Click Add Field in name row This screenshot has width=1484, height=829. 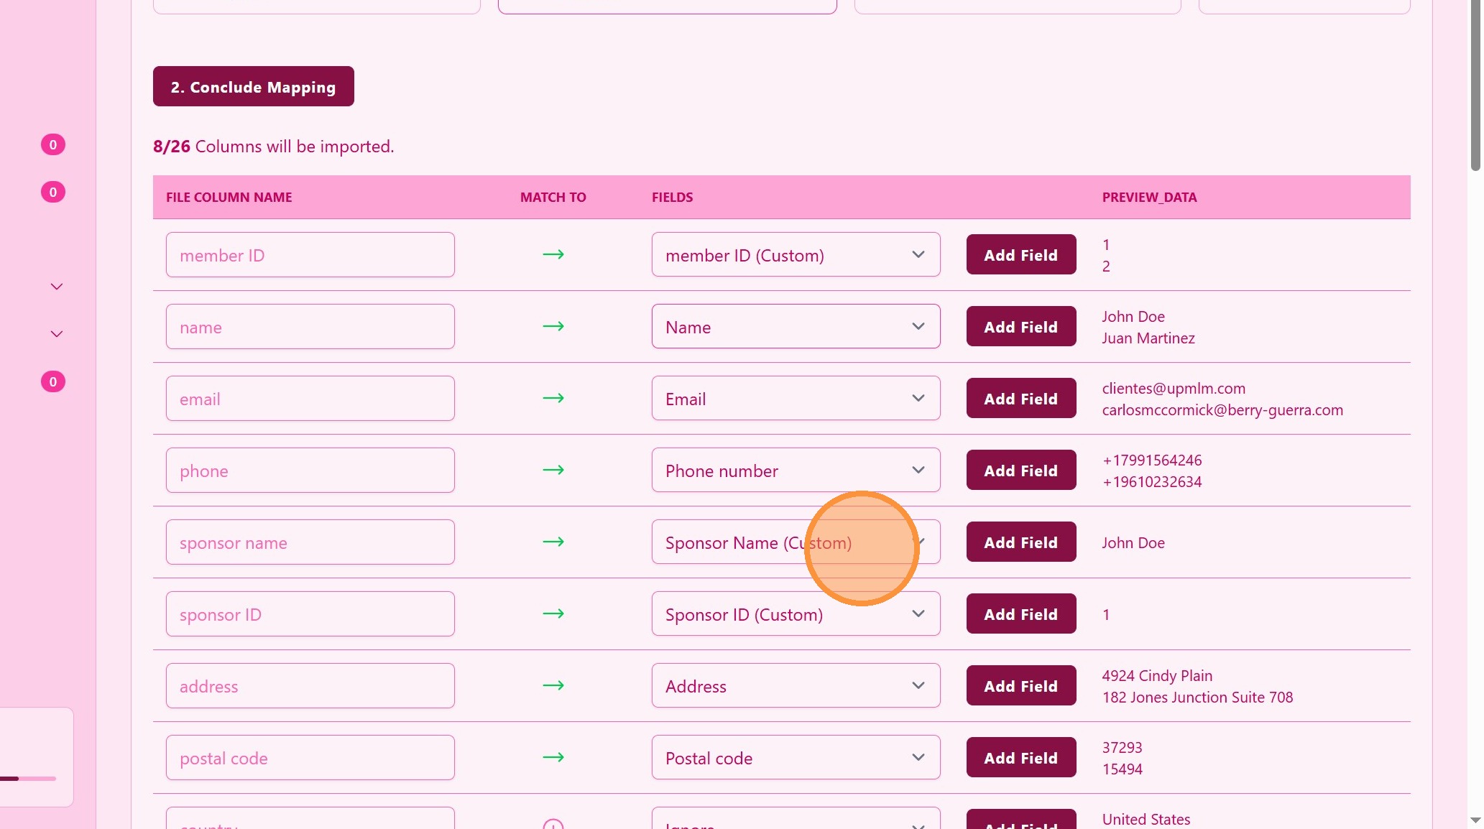(1020, 327)
